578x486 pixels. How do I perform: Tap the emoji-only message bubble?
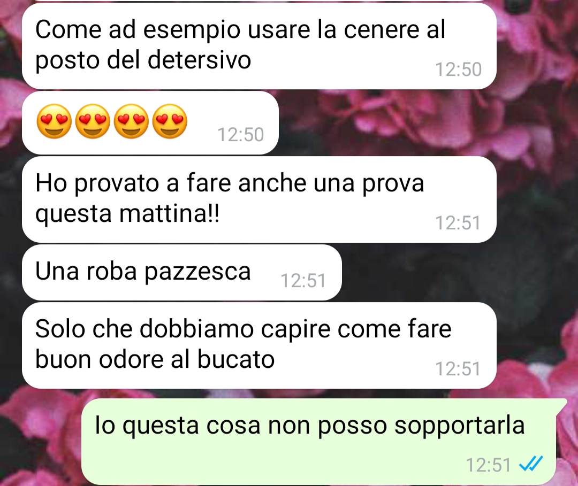[150, 122]
